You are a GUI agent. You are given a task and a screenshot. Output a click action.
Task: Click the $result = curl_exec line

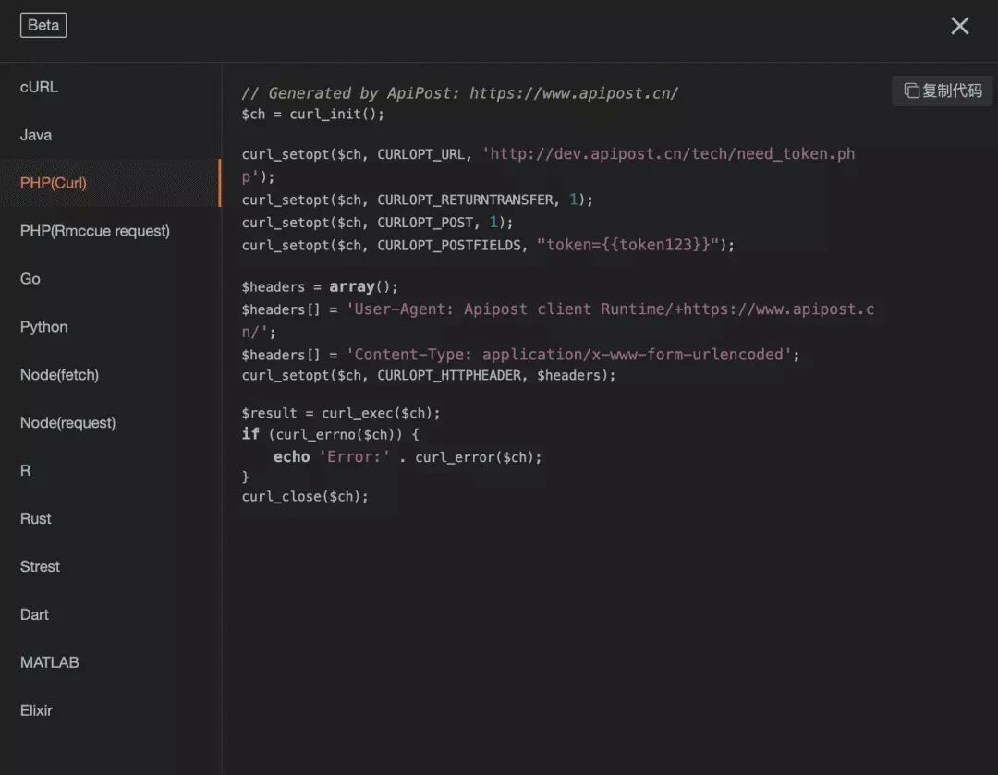pos(340,414)
